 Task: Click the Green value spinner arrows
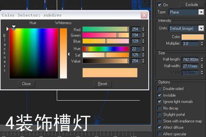click(143, 35)
